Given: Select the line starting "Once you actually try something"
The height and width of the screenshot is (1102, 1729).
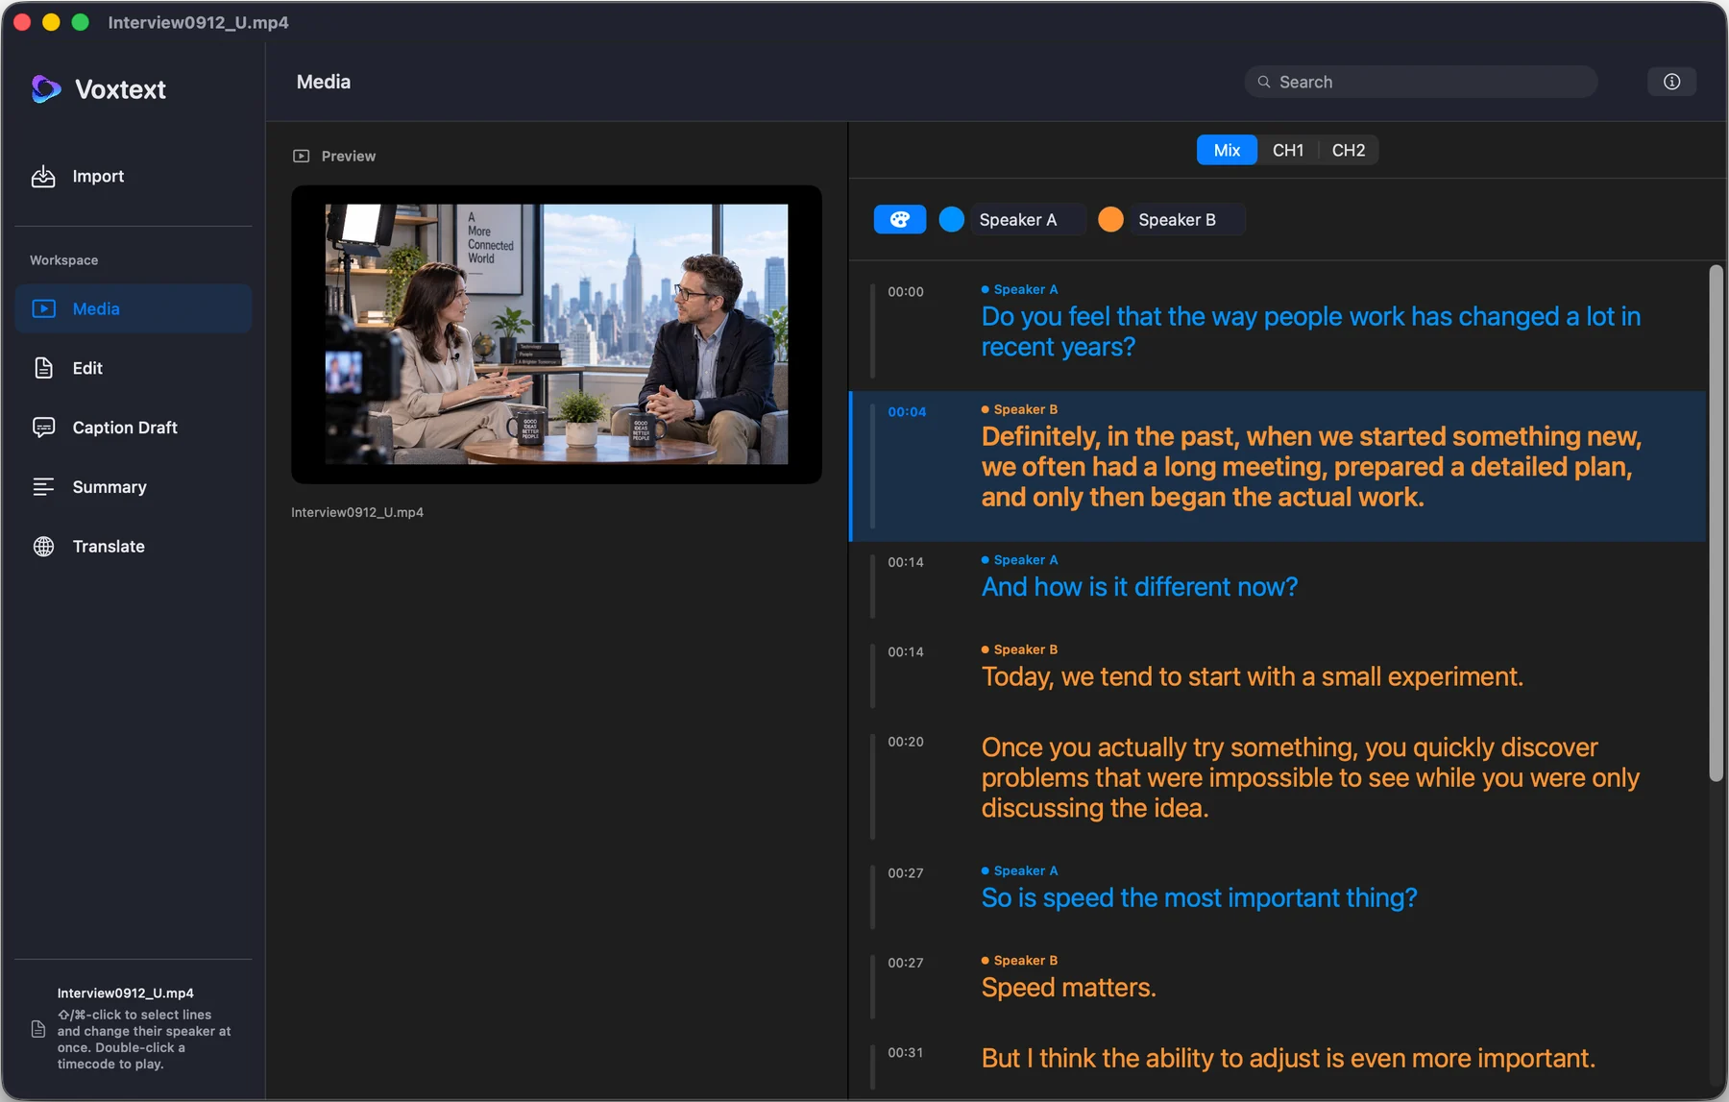Looking at the screenshot, I should [1310, 778].
